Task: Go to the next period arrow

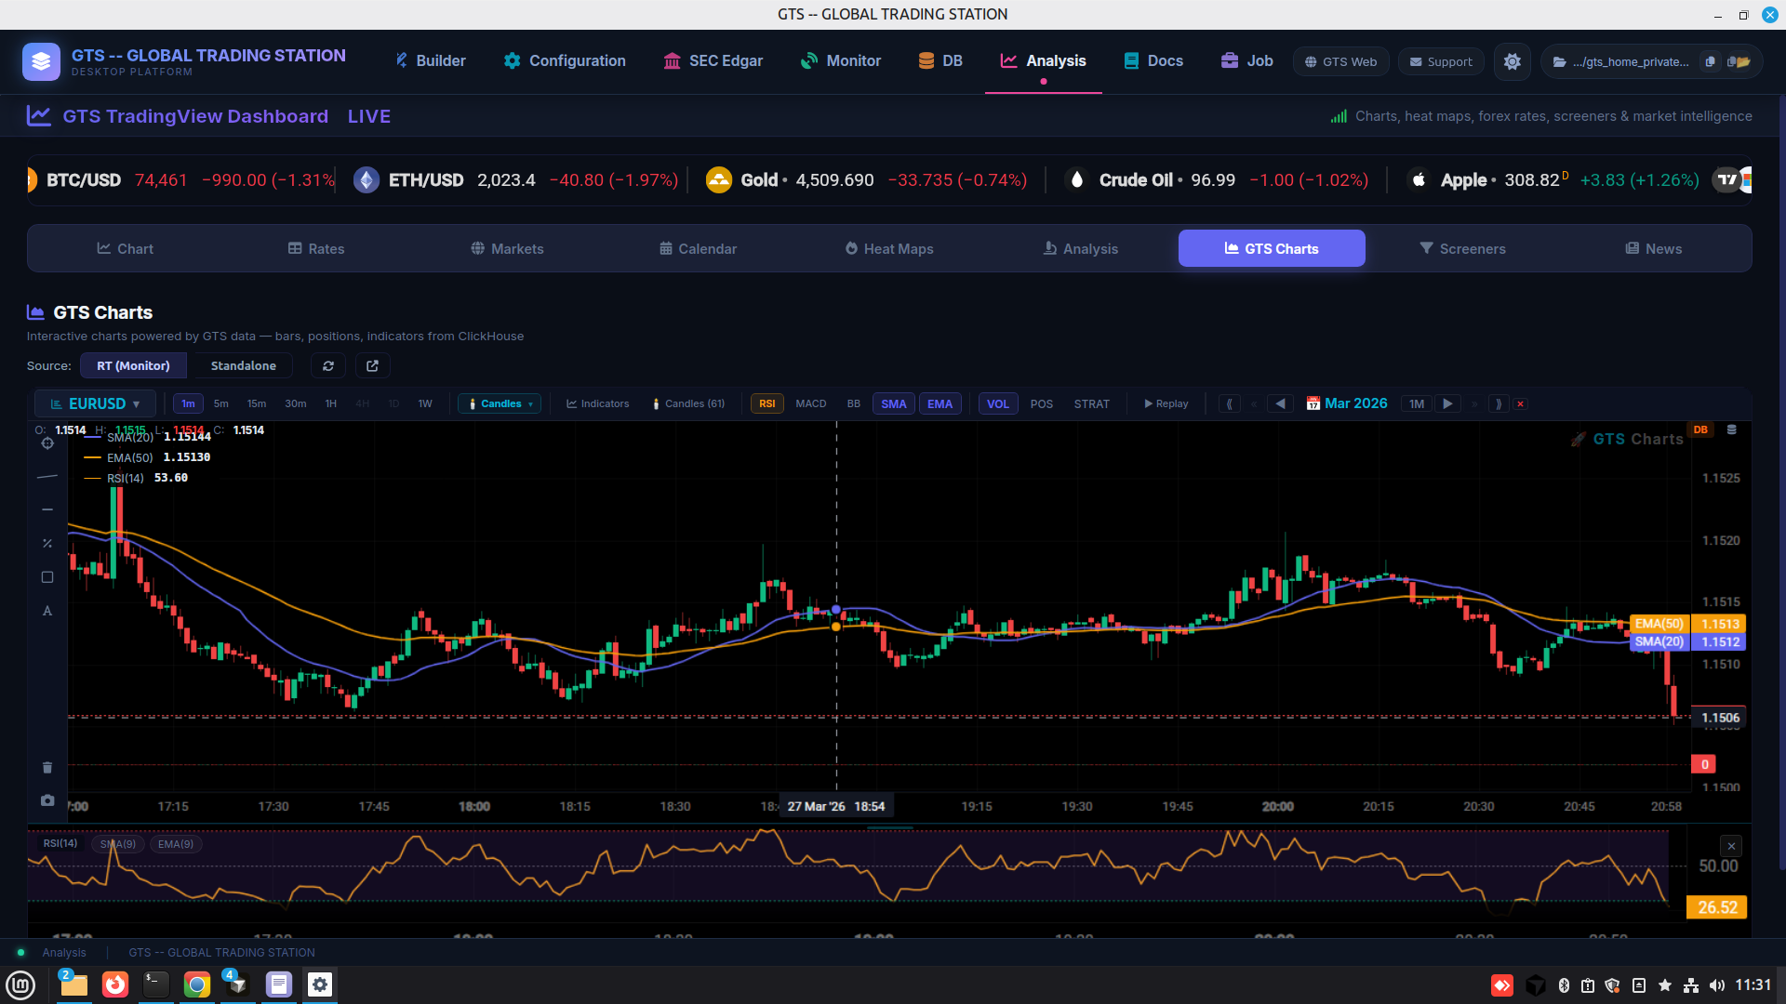Action: 1447,403
